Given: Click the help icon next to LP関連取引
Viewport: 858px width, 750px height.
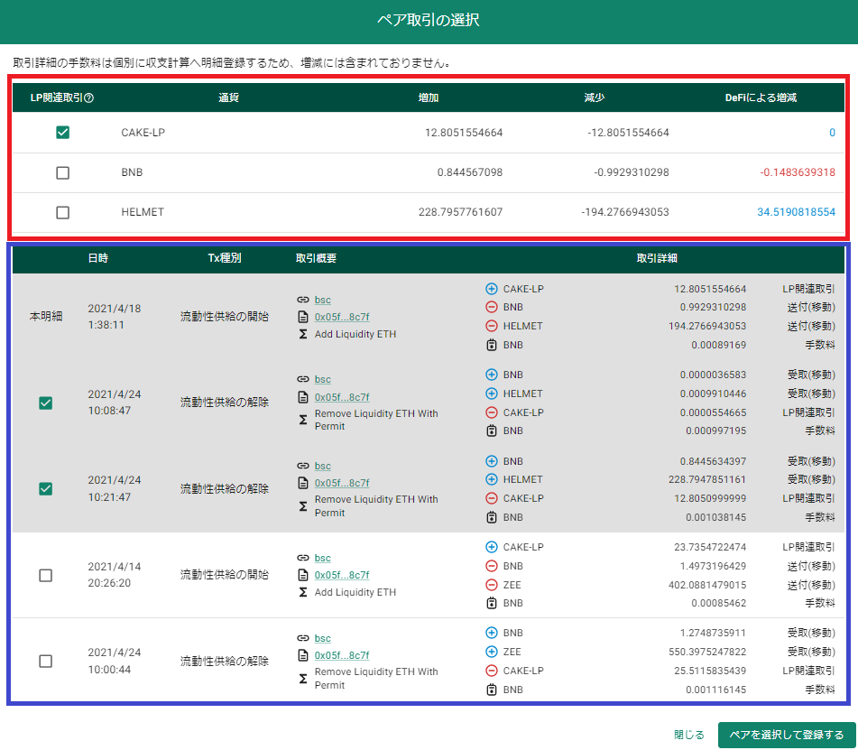Looking at the screenshot, I should [x=89, y=98].
